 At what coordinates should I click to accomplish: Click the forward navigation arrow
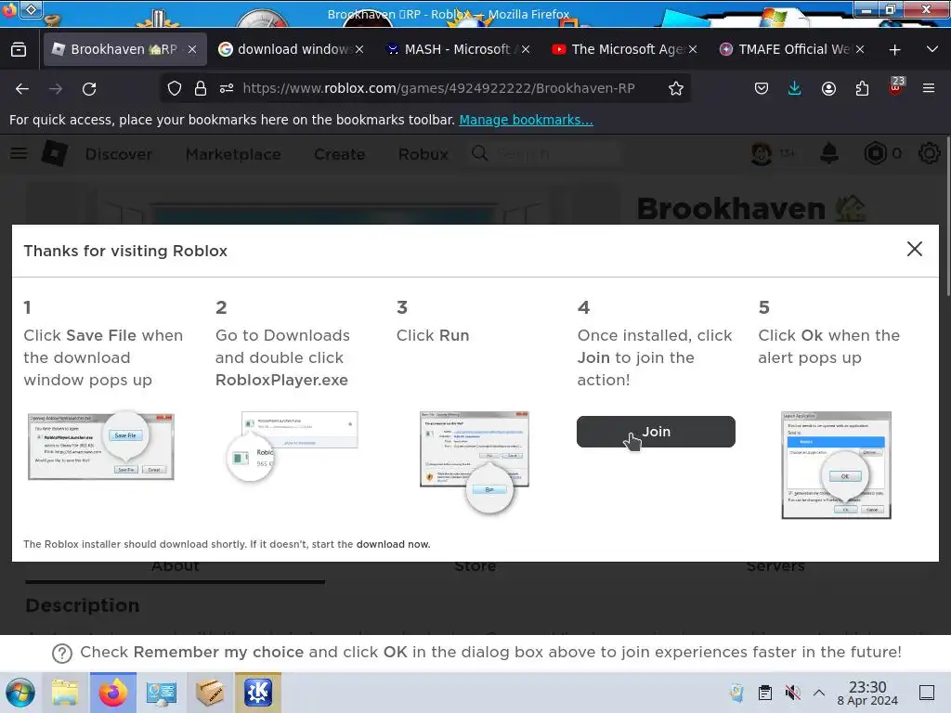(56, 89)
